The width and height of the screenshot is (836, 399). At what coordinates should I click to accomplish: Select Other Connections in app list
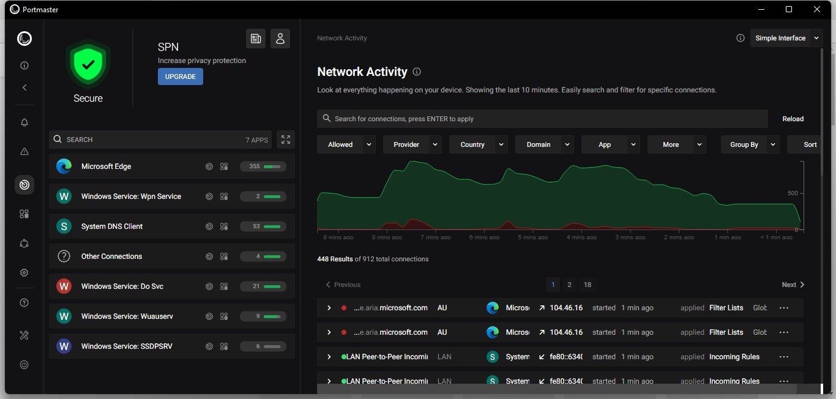[172, 256]
